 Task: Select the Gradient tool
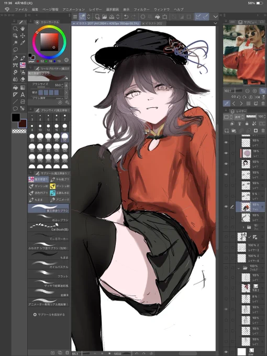[23, 87]
